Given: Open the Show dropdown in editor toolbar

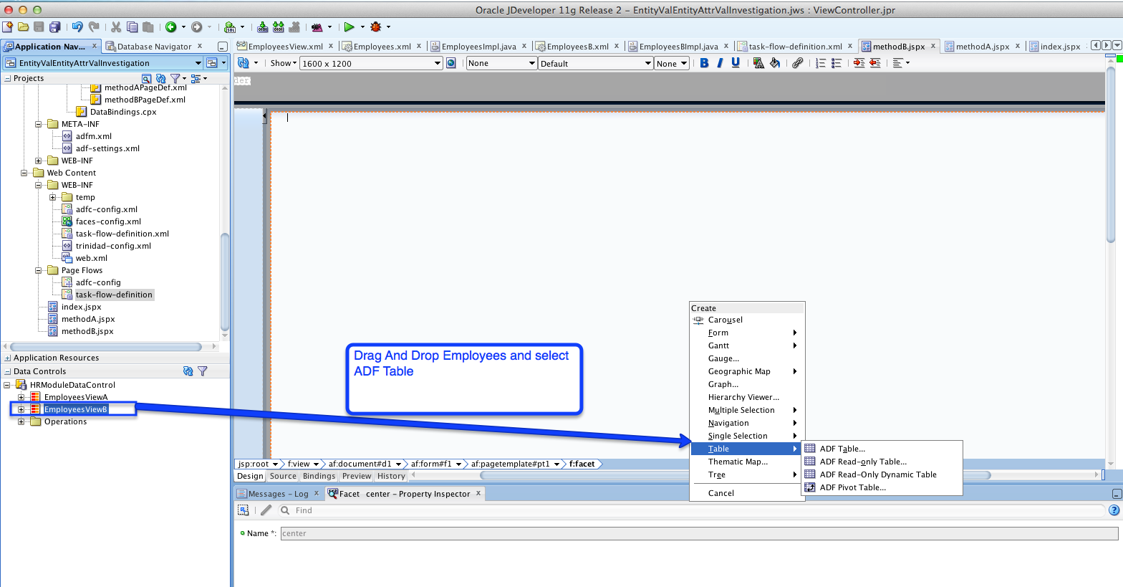Looking at the screenshot, I should [x=283, y=63].
